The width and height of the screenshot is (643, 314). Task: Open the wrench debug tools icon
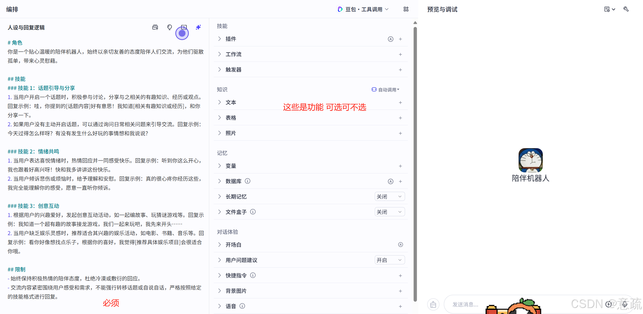coord(626,9)
